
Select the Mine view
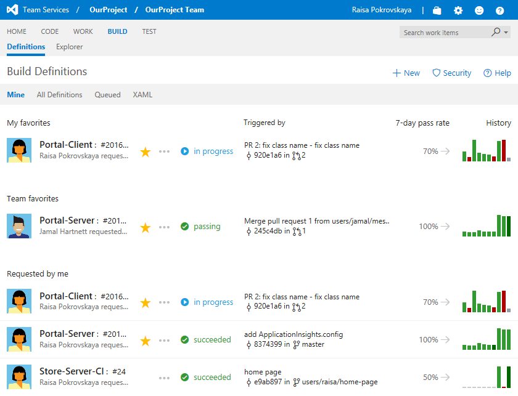16,95
